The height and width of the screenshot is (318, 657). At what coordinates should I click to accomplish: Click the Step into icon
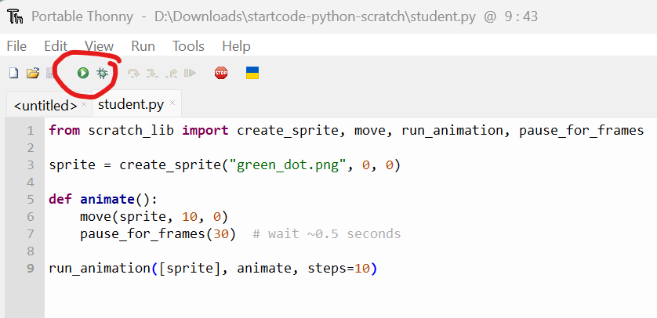[152, 74]
